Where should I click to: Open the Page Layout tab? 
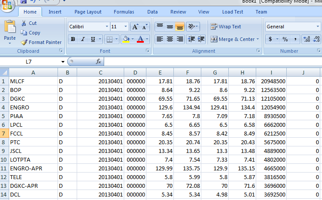coord(88,12)
